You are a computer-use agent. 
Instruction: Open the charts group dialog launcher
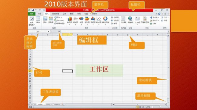[109, 28]
